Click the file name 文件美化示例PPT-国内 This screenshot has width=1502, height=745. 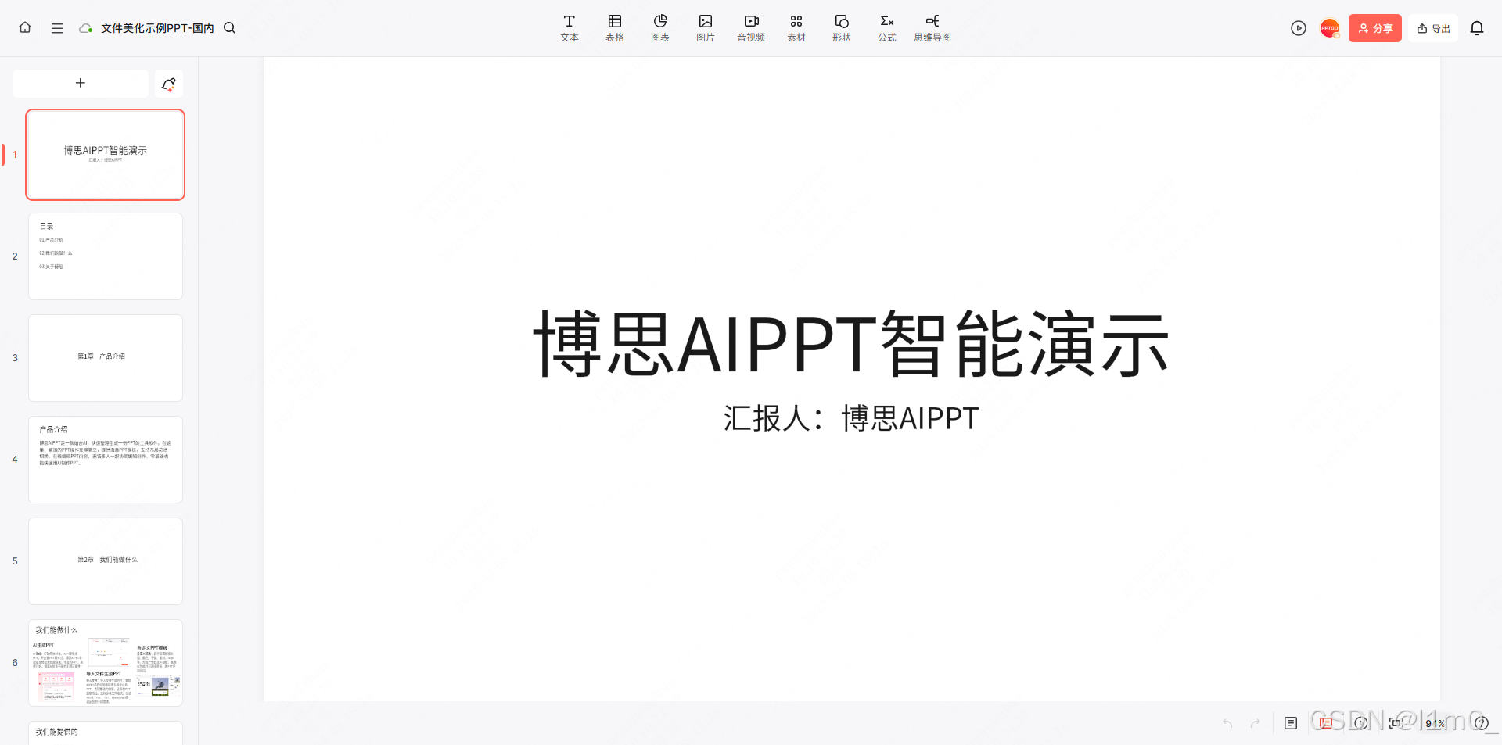pos(157,28)
